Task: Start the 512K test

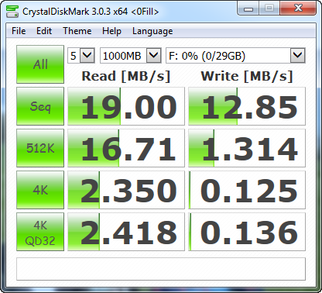Action: 40,148
